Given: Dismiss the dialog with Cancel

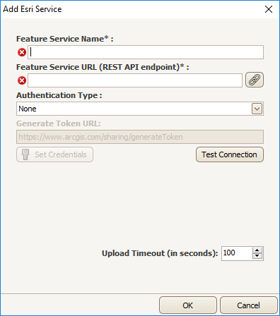Looking at the screenshot, I should [249, 305].
